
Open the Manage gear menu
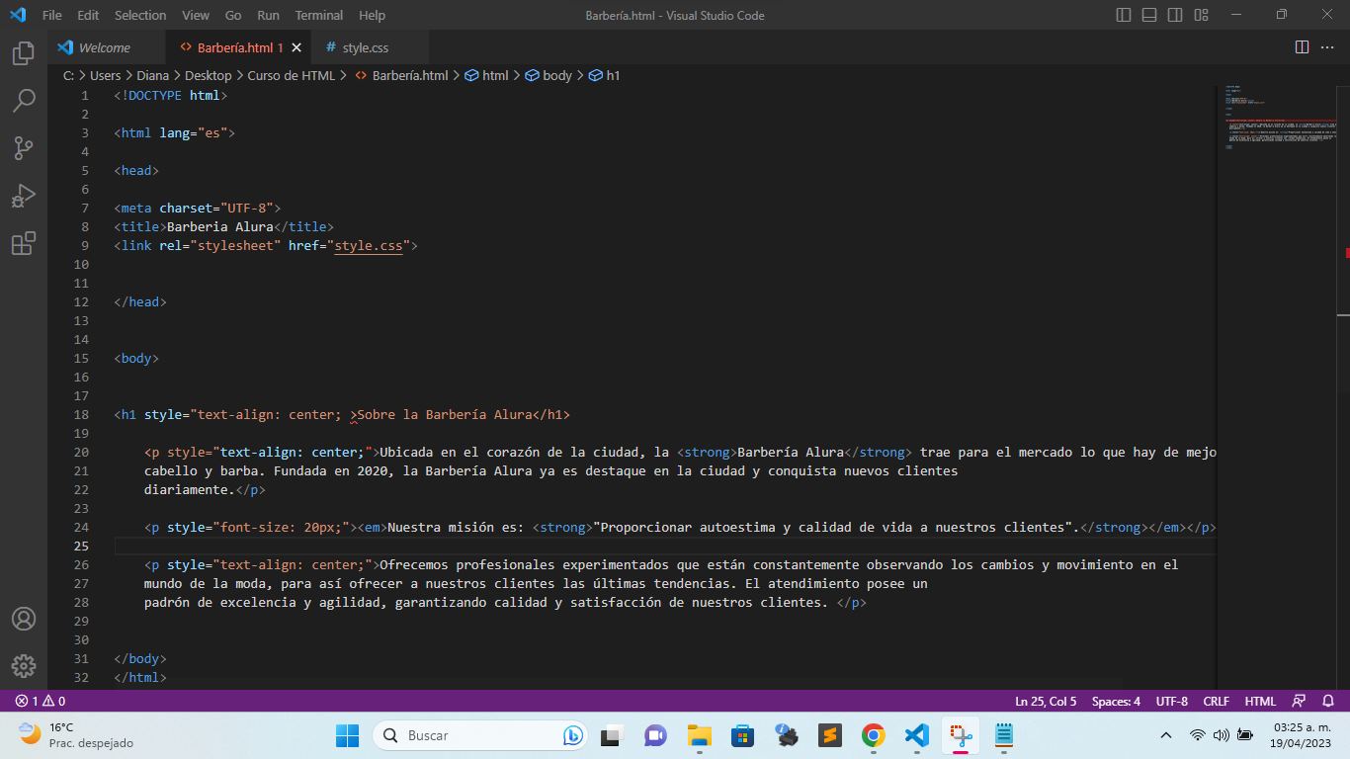24,666
